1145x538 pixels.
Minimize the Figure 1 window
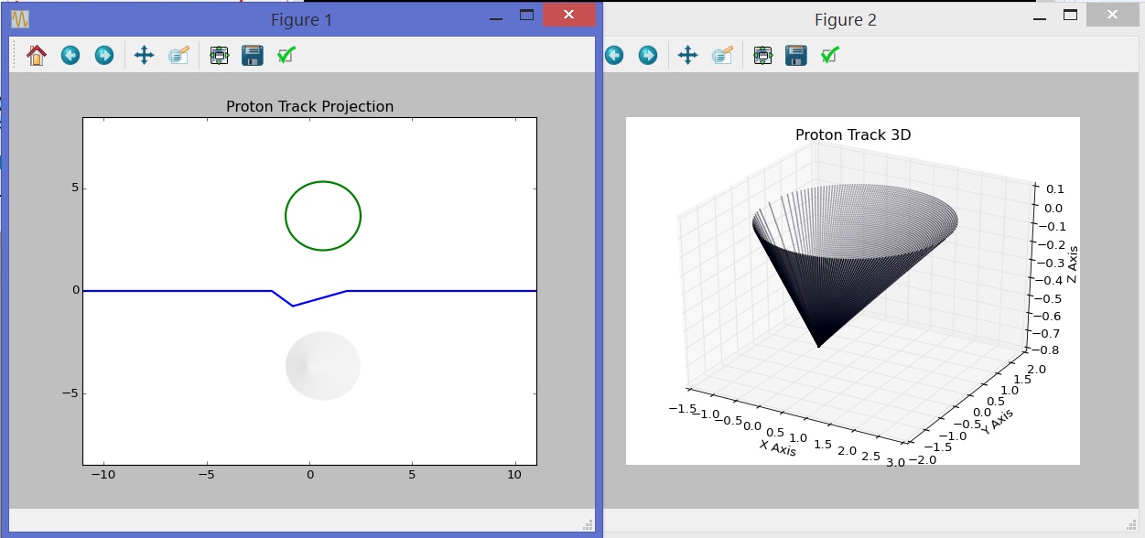coord(495,16)
